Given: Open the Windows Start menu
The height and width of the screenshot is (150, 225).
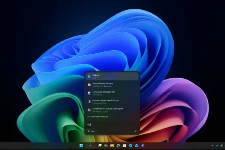Looking at the screenshot, I should tap(81, 146).
